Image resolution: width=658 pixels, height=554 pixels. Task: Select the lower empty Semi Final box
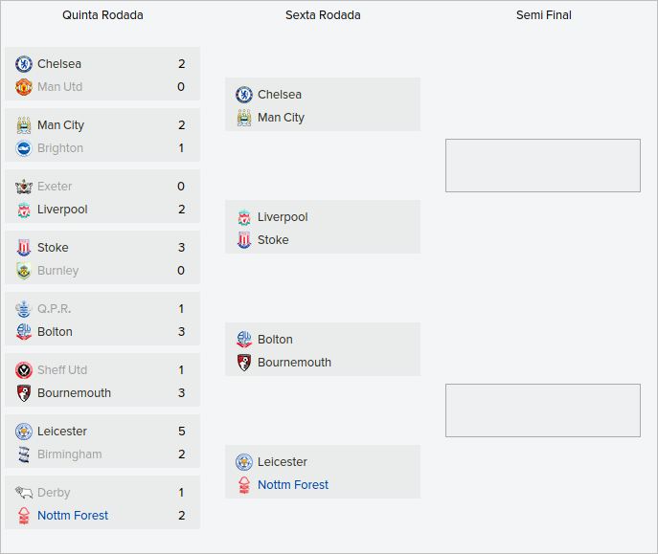pos(543,410)
